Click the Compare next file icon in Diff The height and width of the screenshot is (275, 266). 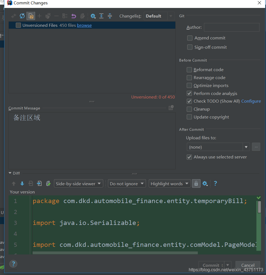click(39, 184)
